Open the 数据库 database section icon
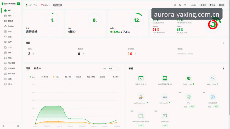The image size is (230, 129). click(x=5, y=21)
